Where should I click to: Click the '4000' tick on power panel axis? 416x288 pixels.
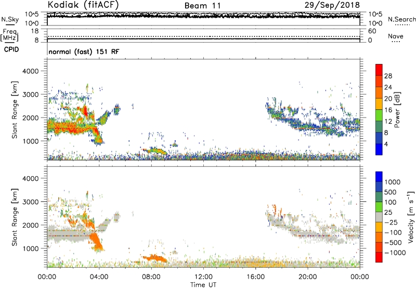[31, 71]
